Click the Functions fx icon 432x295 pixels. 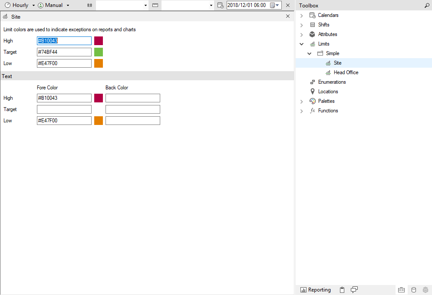(x=313, y=111)
